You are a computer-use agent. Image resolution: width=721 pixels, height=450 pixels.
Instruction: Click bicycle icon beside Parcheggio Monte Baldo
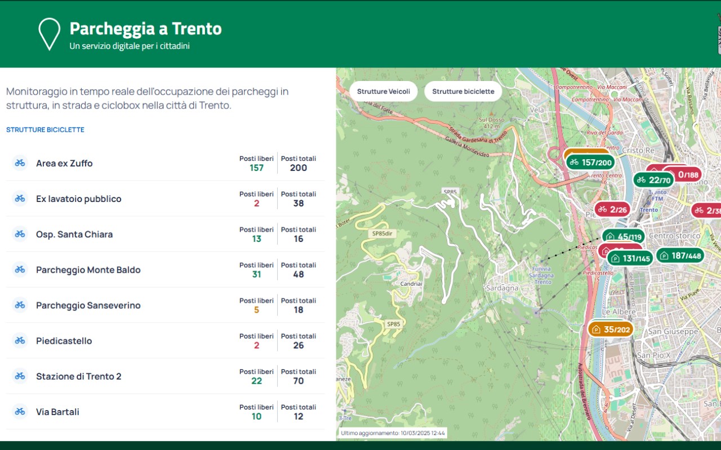20,269
